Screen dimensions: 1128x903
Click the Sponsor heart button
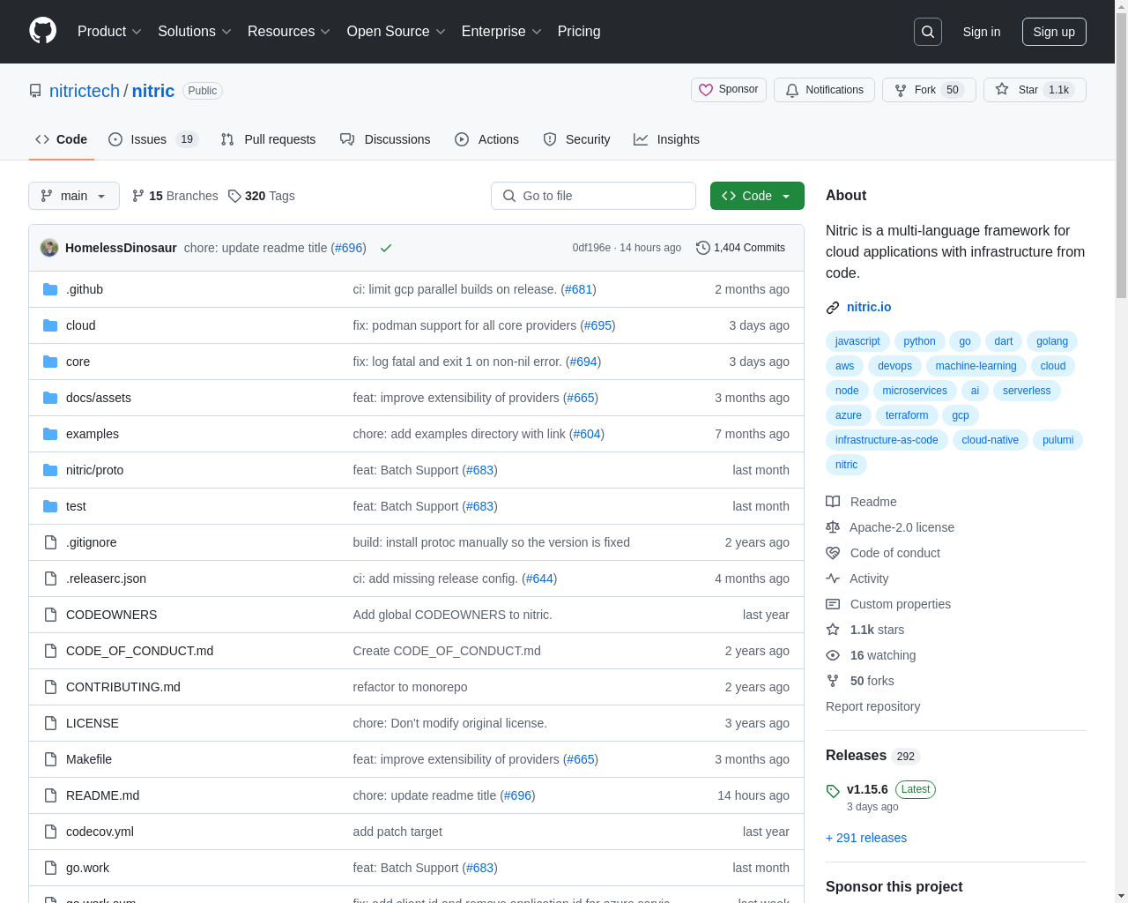pyautogui.click(x=729, y=90)
